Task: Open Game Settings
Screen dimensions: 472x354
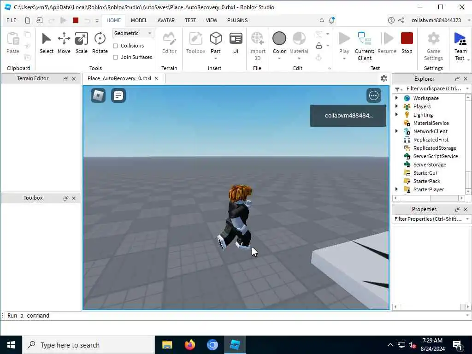Action: coord(433,47)
